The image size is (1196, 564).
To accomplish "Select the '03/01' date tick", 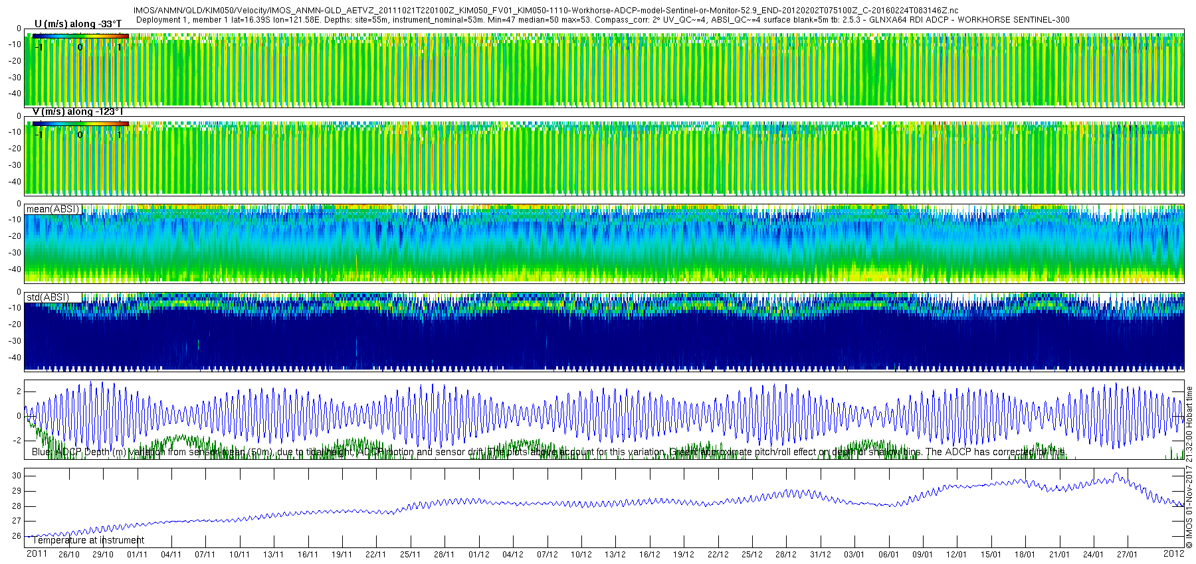I will [x=854, y=555].
